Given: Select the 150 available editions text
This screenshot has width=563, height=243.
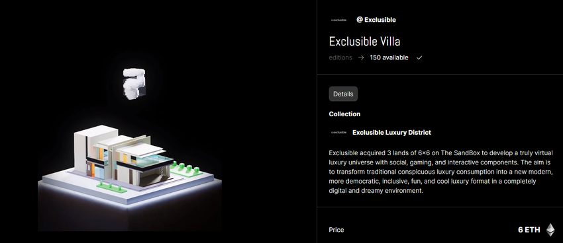Looking at the screenshot, I should (389, 57).
